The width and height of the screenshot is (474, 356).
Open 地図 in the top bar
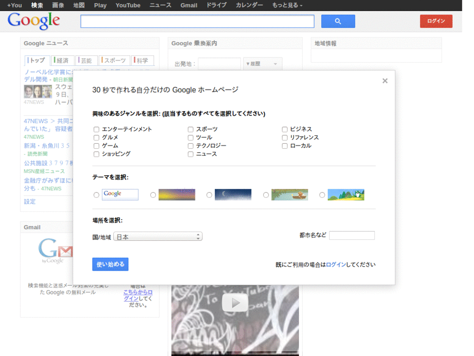[79, 5]
